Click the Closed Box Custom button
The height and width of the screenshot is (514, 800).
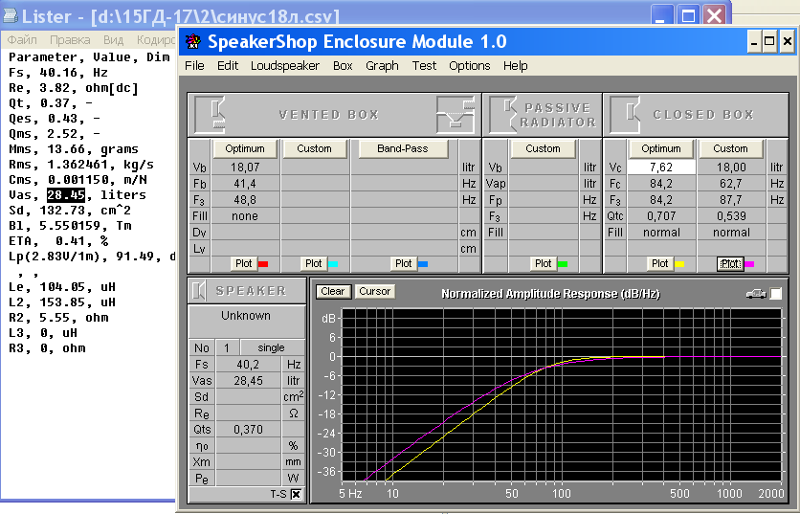click(730, 148)
